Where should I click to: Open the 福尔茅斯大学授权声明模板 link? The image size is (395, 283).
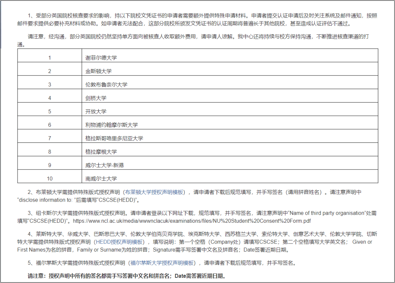point(162,263)
